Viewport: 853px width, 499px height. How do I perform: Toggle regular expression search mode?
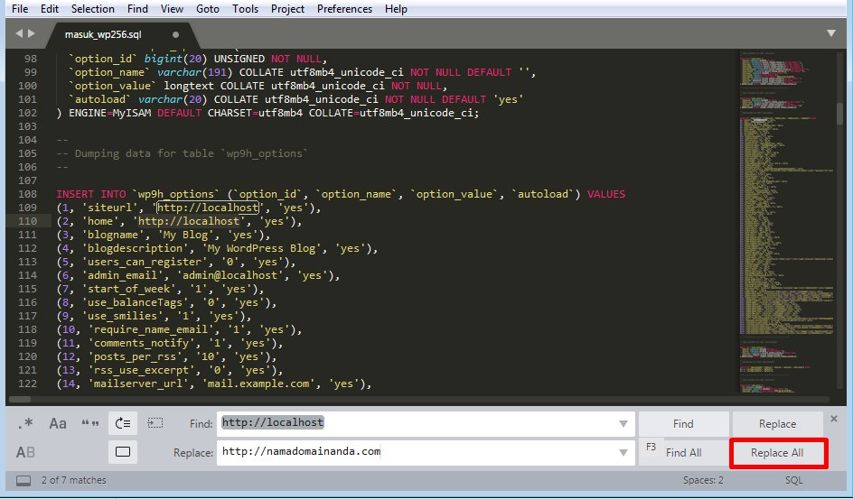point(25,423)
